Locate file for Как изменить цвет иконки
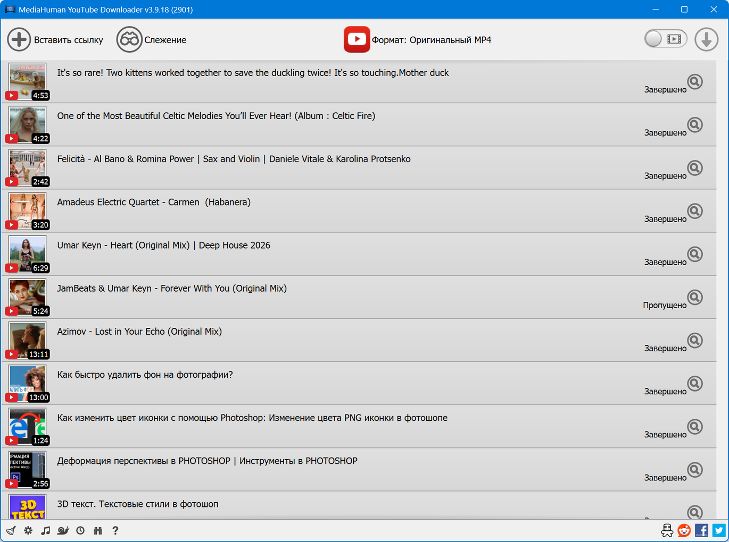The image size is (729, 542). 695,427
